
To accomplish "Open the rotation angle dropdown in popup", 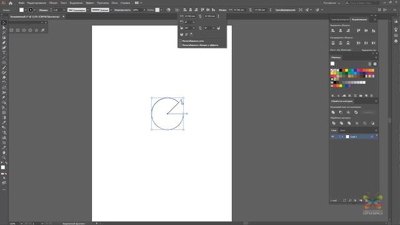I will 194,22.
